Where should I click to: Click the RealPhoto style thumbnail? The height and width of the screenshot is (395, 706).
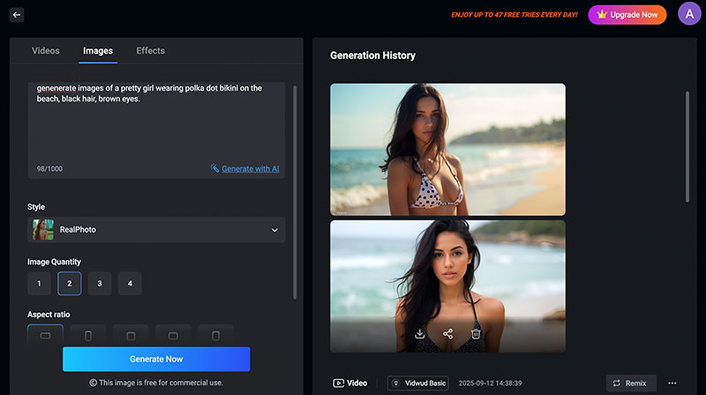pos(43,229)
